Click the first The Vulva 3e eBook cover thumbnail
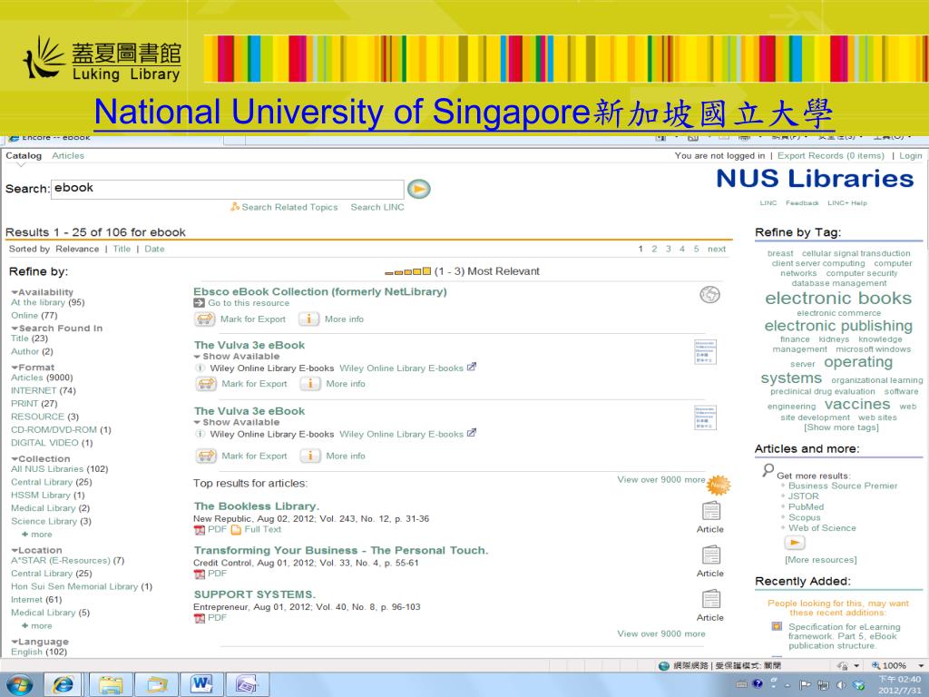Screen dimensions: 929x697 (705, 352)
